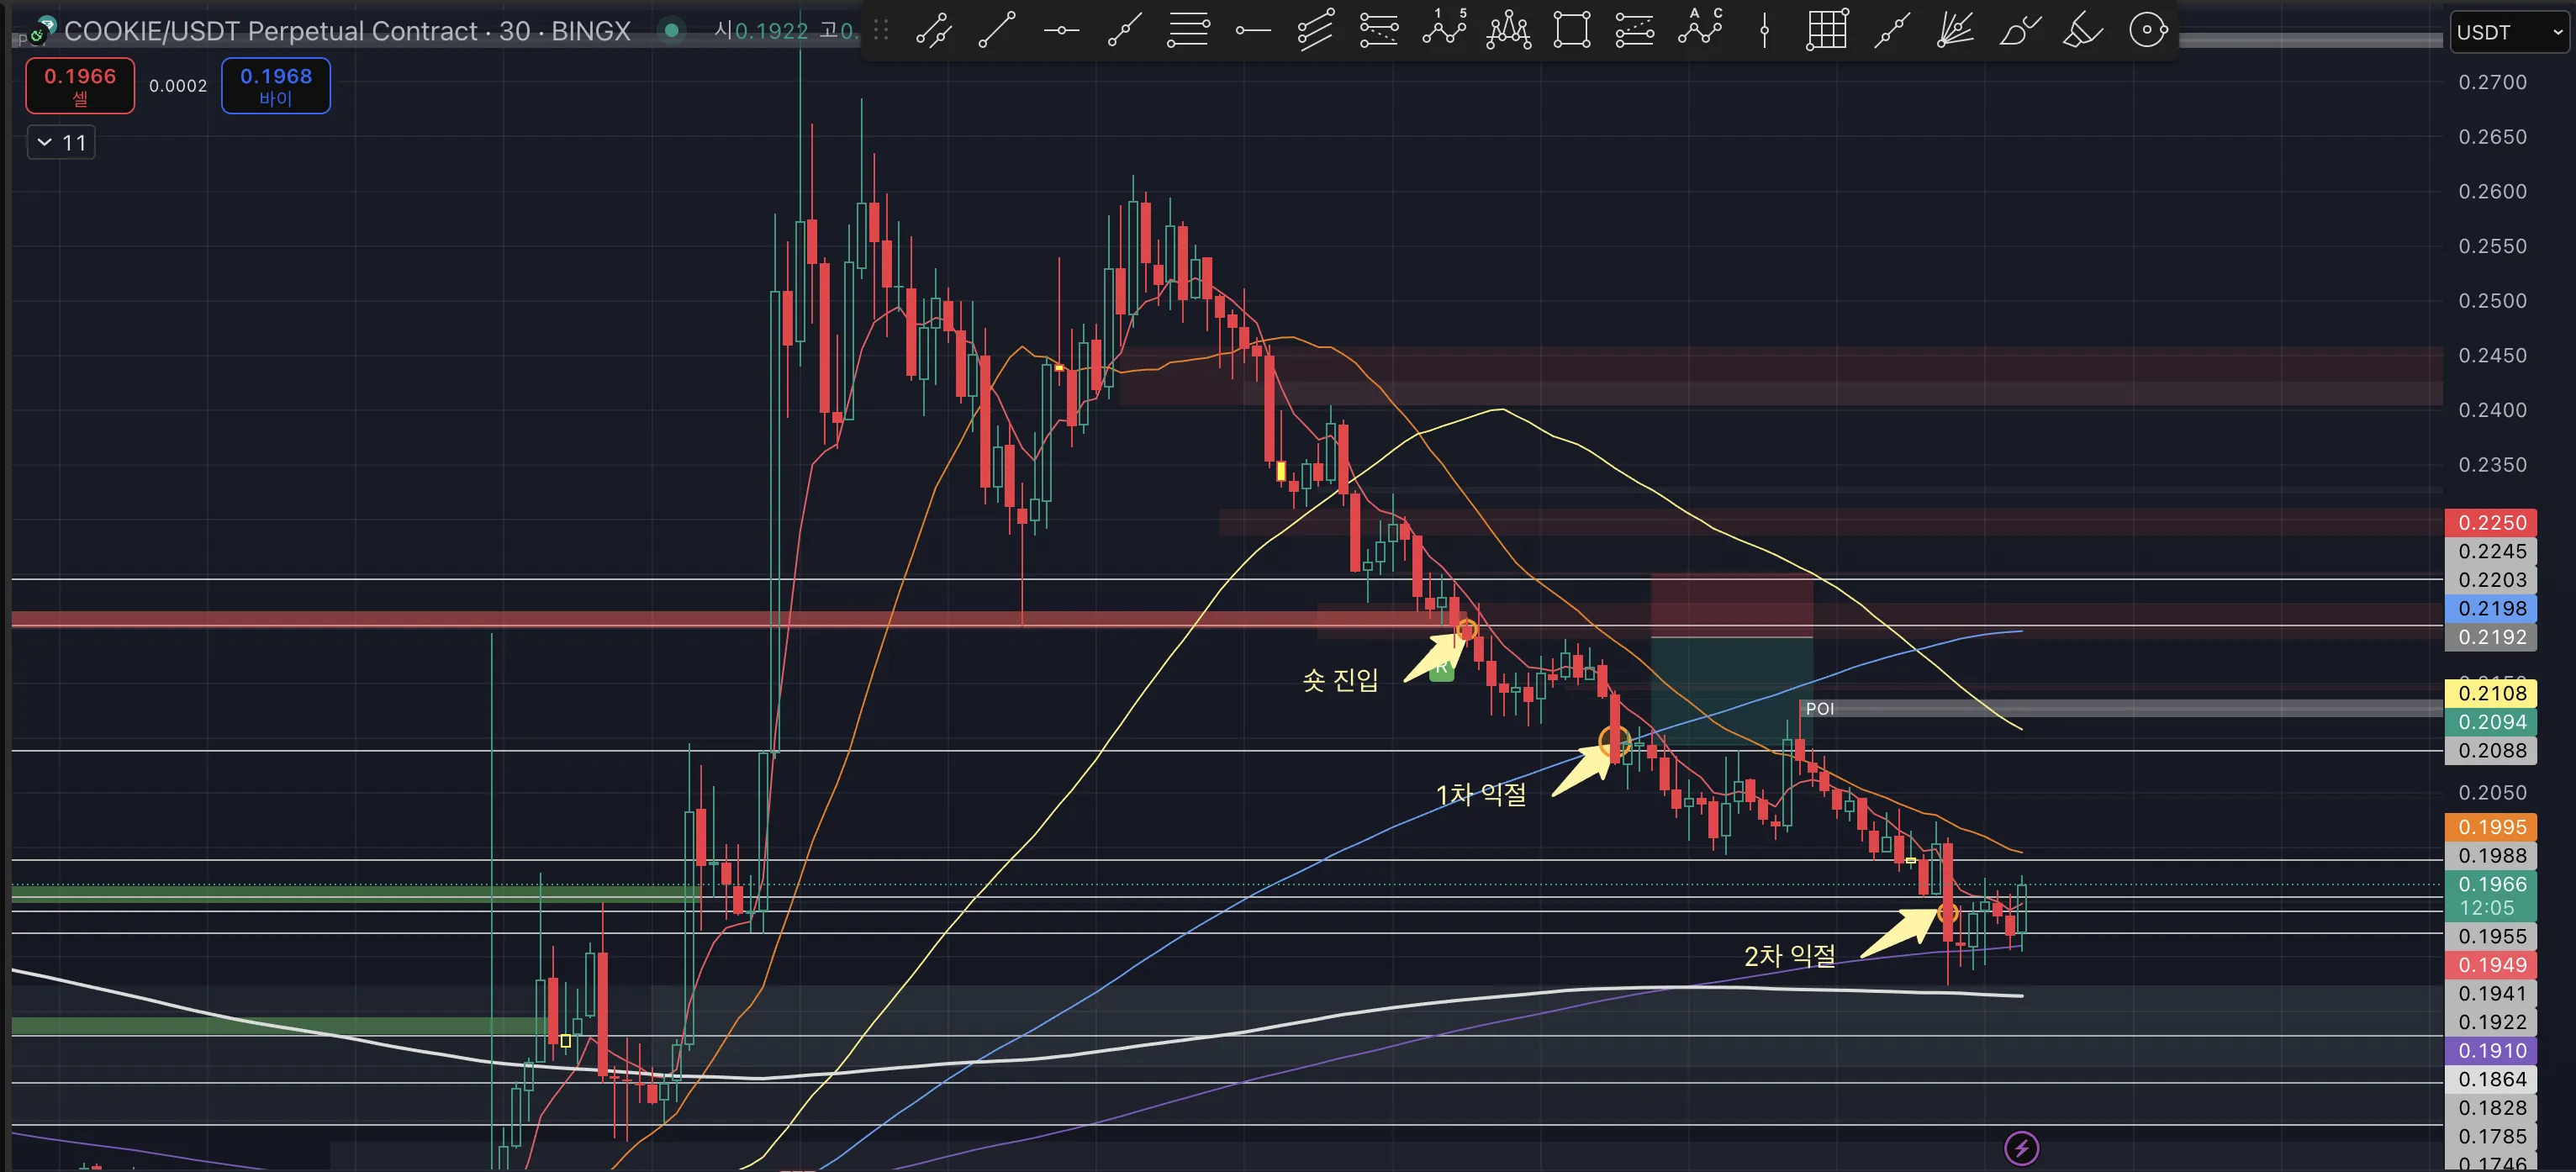This screenshot has height=1172, width=2576.
Task: Click the purple lightning bolt icon
Action: (x=2021, y=1148)
